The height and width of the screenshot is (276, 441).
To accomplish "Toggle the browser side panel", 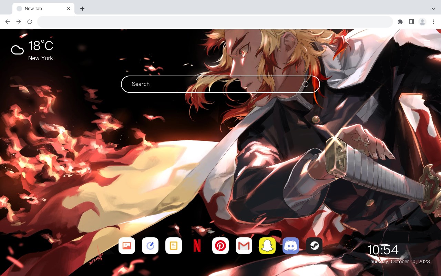I will [411, 22].
